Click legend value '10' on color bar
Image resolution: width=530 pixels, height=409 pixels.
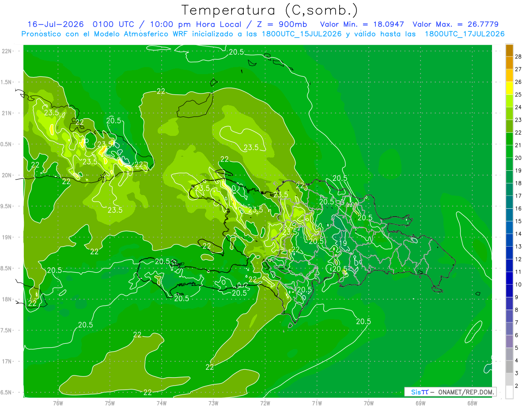click(519, 285)
